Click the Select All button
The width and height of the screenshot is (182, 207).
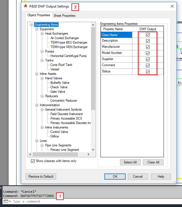pos(130,162)
